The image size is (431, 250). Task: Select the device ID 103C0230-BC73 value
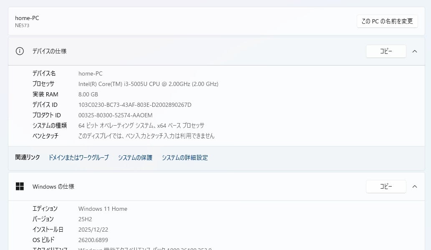pos(135,105)
